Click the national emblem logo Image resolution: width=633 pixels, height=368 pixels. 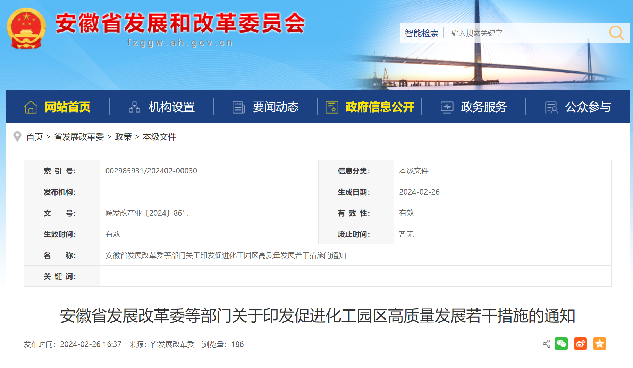26,29
